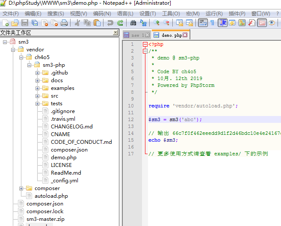The width and height of the screenshot is (281, 226).
Task: Open the 编码(N) menu
Action: point(102,14)
